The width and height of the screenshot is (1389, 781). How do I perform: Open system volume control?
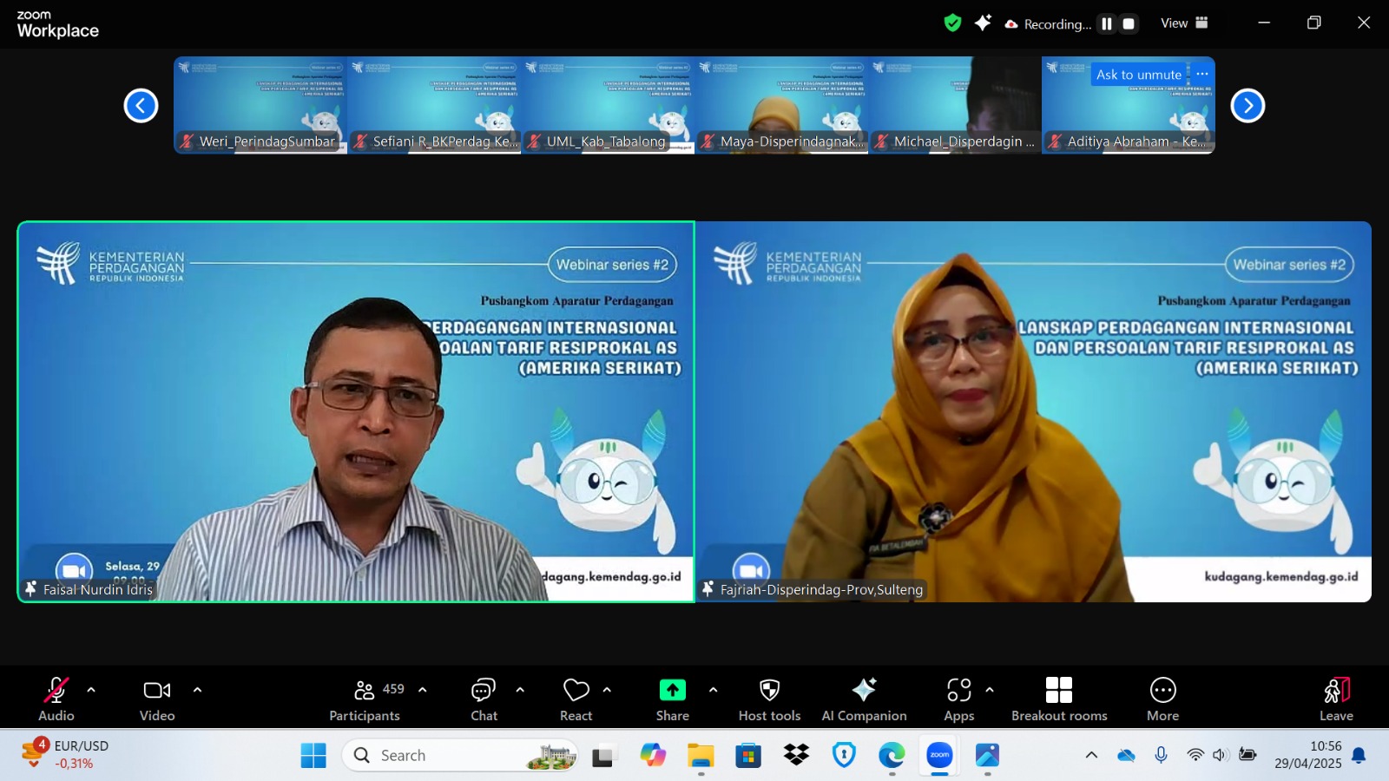(1220, 755)
